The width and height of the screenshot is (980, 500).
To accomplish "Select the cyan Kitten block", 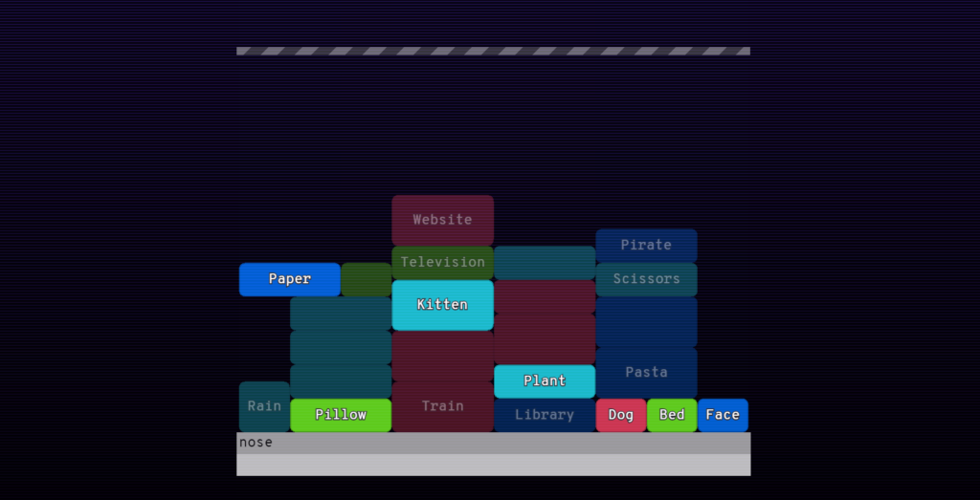I will (442, 305).
